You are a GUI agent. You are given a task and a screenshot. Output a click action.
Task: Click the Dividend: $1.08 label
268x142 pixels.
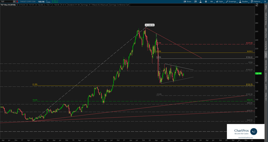click(74, 5)
